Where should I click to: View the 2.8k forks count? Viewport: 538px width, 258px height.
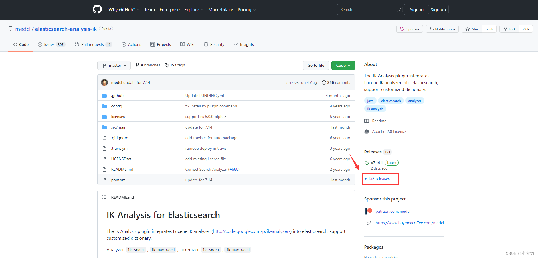[x=526, y=29]
